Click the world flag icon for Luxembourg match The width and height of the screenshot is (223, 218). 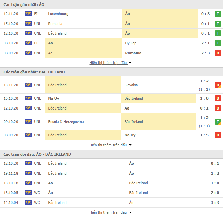tap(28, 14)
